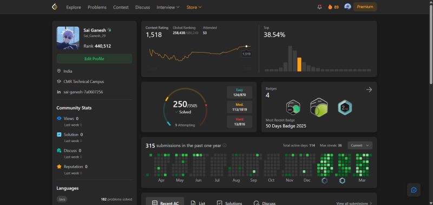The image size is (433, 205).
Task: Click the streak flame icon
Action: pos(330,7)
